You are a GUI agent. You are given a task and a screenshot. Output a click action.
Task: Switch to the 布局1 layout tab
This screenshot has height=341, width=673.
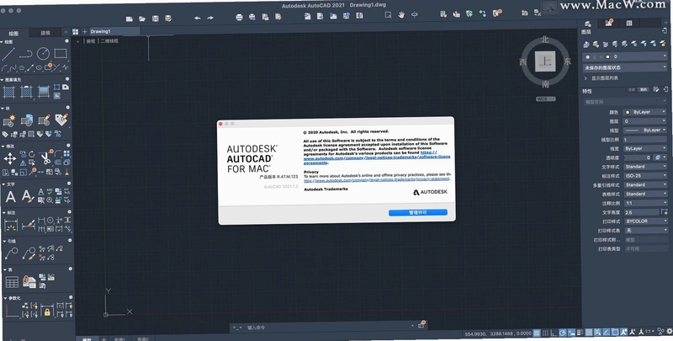click(119, 338)
